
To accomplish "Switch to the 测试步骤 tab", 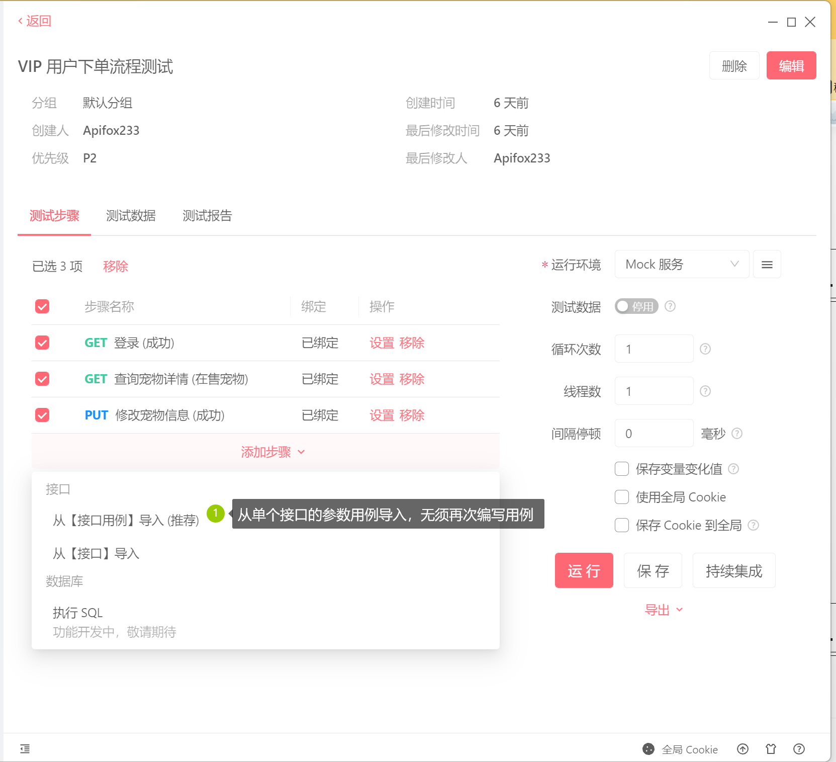I will pos(54,216).
